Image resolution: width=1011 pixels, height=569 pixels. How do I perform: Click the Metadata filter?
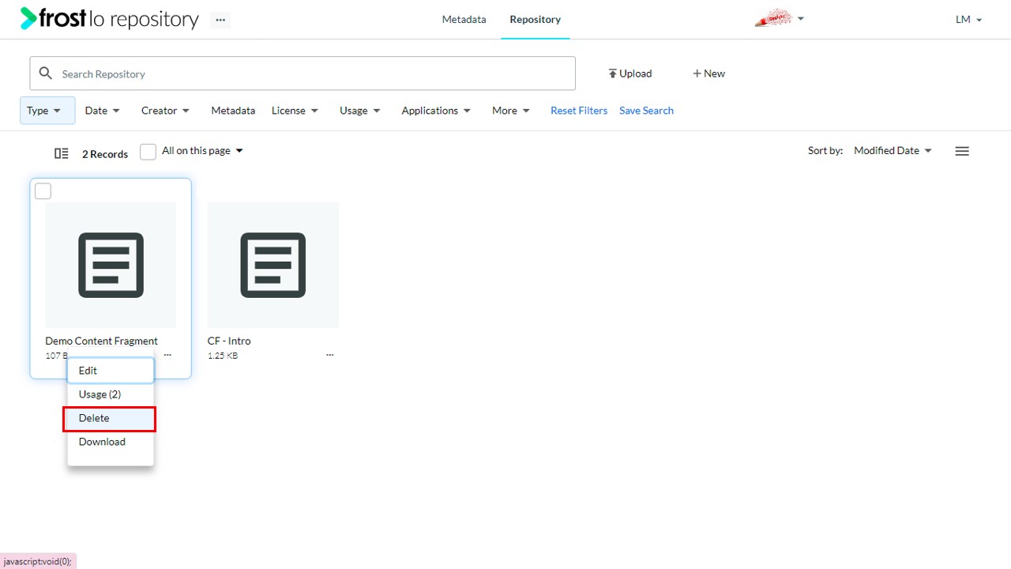233,111
